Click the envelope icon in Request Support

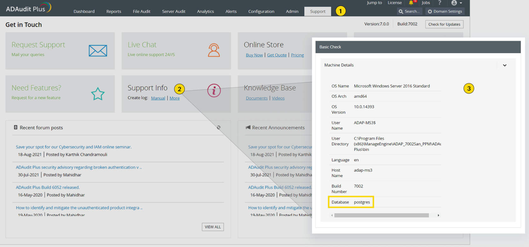98,51
